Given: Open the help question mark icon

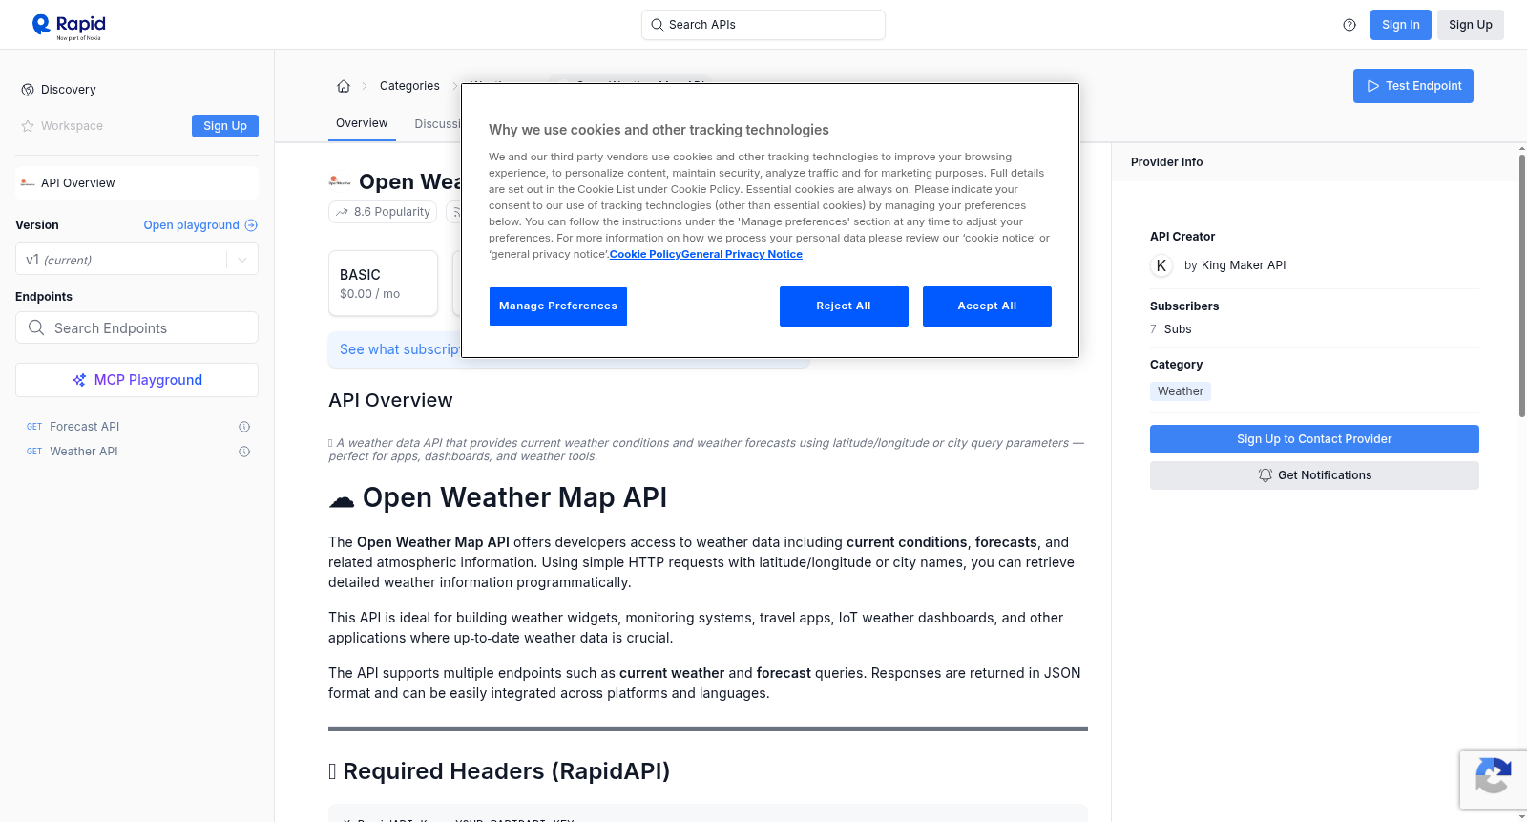Looking at the screenshot, I should point(1349,25).
